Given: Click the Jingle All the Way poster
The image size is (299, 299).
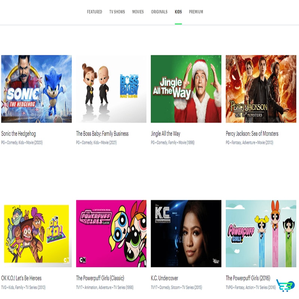Looking at the screenshot, I should (186, 89).
